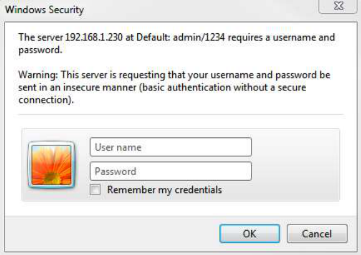Click the empty gray area right of User name field

(x=295, y=147)
